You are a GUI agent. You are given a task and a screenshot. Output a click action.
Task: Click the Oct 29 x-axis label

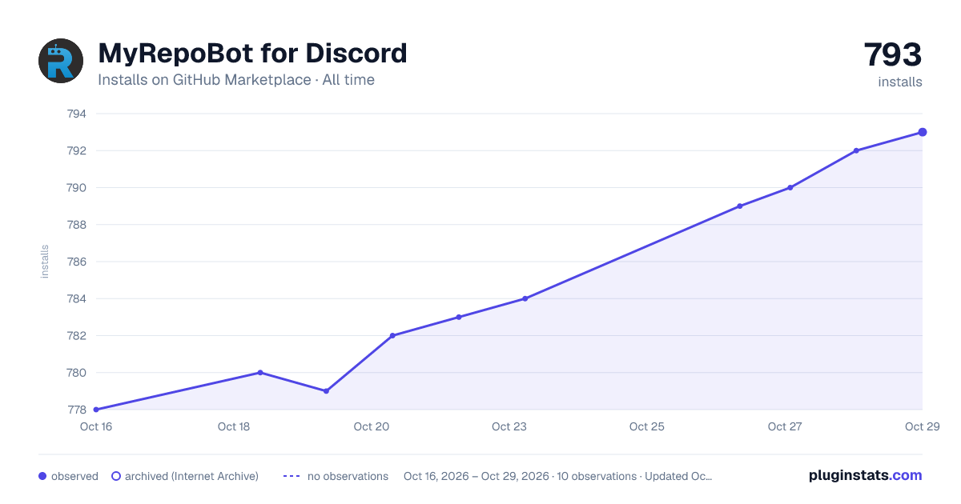(x=922, y=426)
